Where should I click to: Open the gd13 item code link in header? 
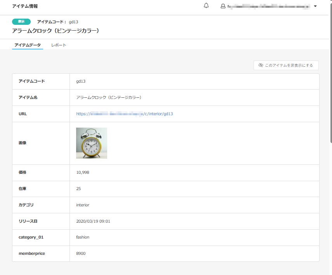tap(74, 22)
